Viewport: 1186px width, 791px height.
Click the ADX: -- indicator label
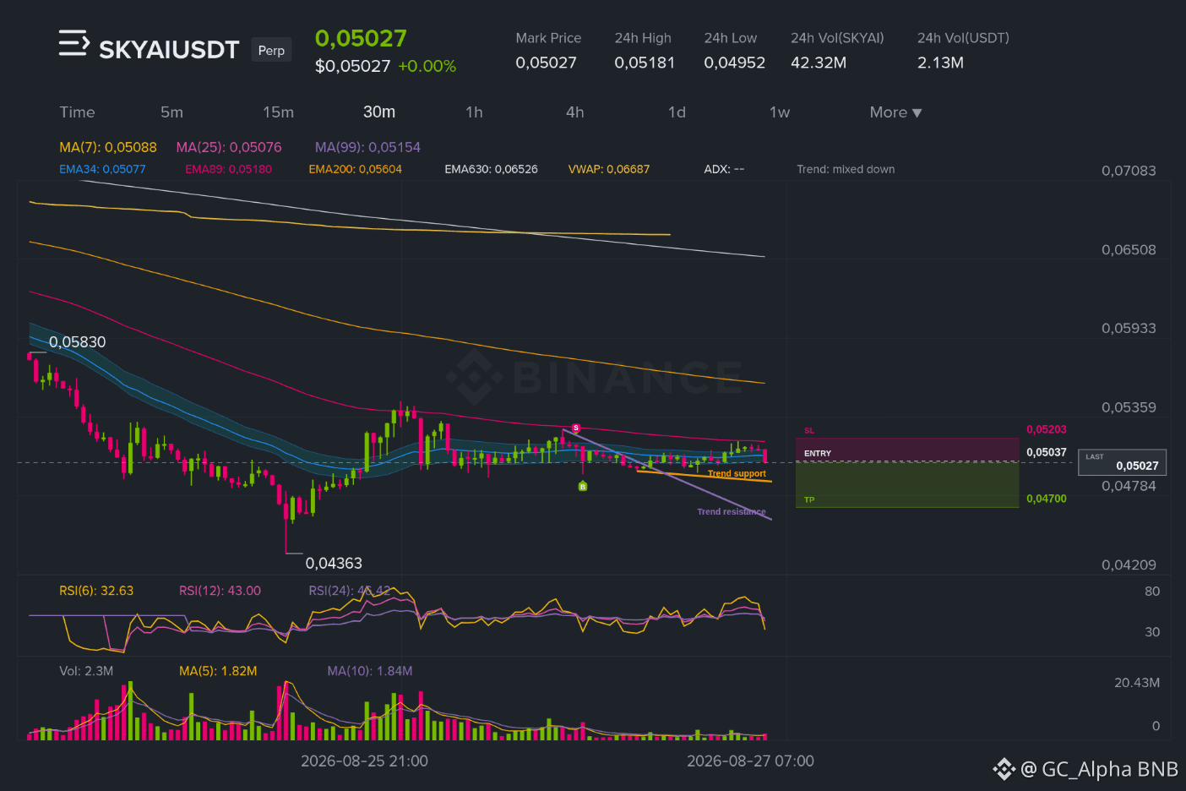click(x=724, y=169)
